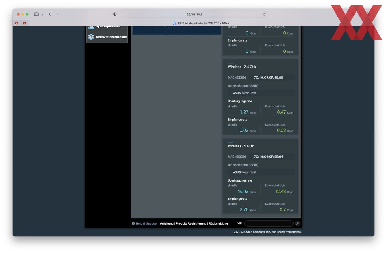Open Systemprotokoll in the router sidebar
This screenshot has width=387, height=253.
(107, 28)
